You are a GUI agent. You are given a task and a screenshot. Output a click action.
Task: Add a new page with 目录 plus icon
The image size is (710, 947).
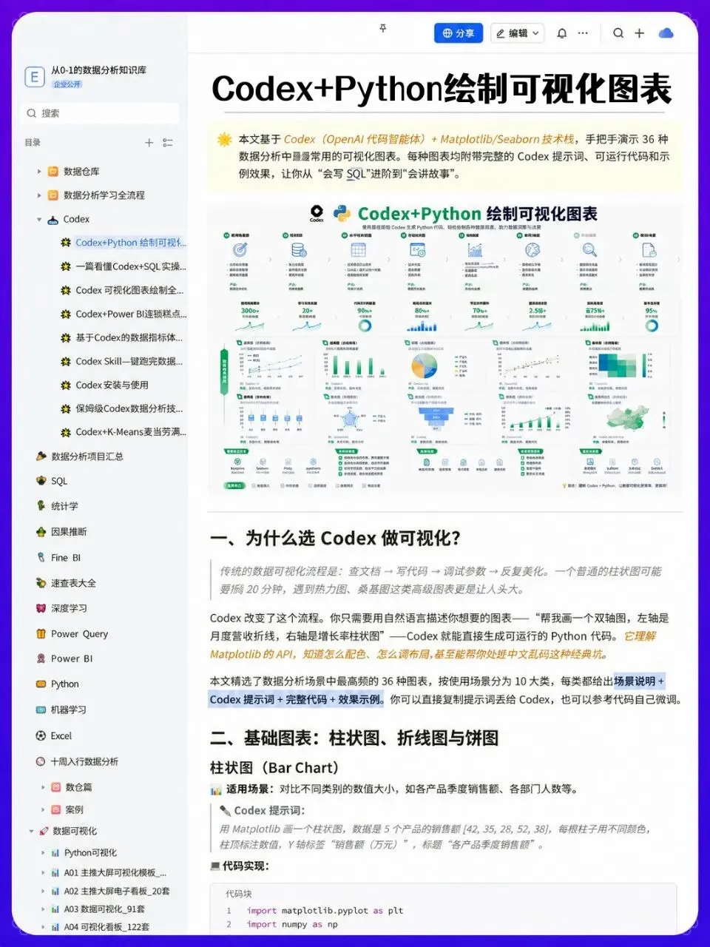(x=149, y=143)
